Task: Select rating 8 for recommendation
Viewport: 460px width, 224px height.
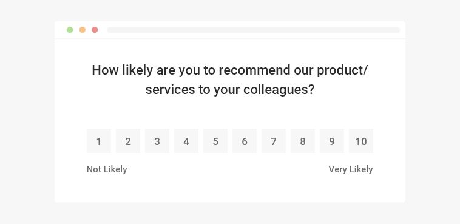Action: click(303, 141)
